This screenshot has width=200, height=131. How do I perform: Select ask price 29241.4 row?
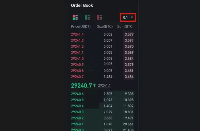pyautogui.click(x=77, y=34)
